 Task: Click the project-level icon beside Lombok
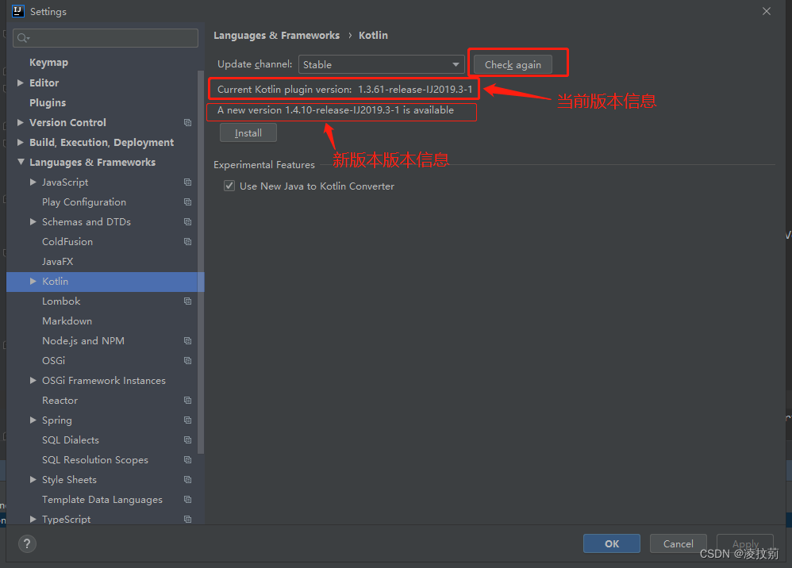pos(188,301)
